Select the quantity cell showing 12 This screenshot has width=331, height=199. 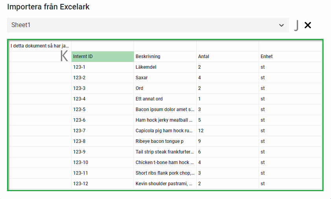(227, 131)
